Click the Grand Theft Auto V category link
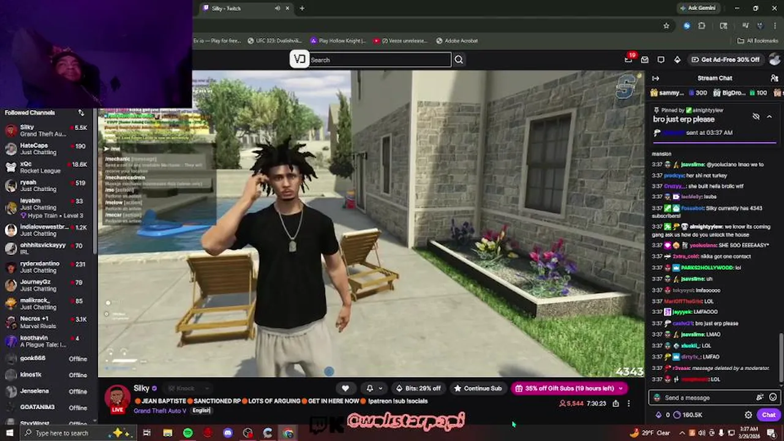This screenshot has height=441, width=784. [159, 410]
